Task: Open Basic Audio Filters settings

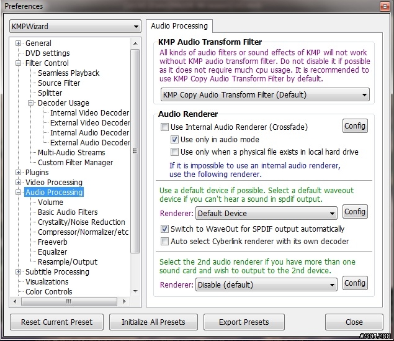Action: point(68,212)
